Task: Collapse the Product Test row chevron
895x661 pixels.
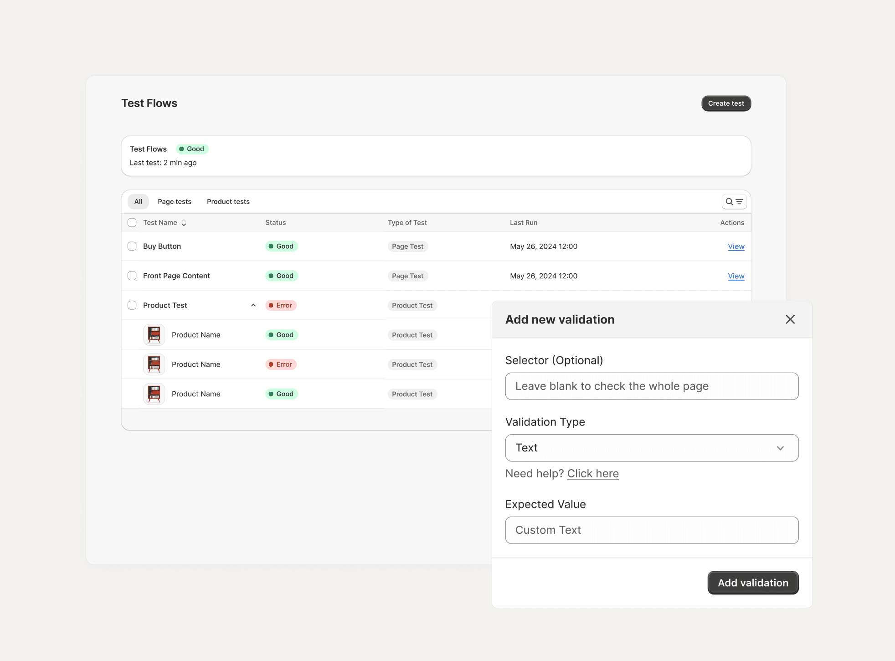Action: coord(253,305)
